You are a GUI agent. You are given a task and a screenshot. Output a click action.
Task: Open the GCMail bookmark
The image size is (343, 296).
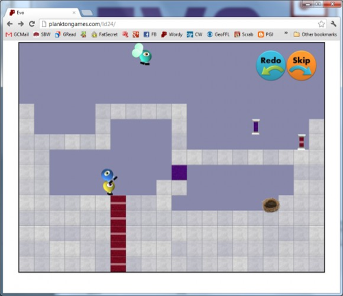coord(17,34)
